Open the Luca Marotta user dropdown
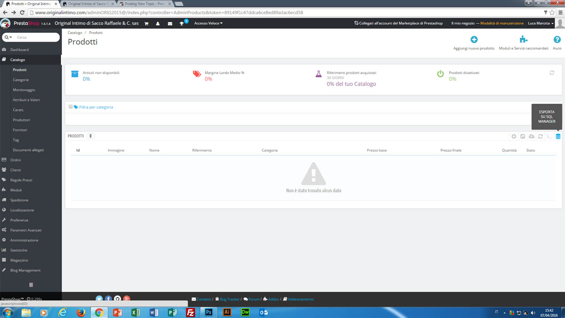The image size is (565, 318). pyautogui.click(x=541, y=23)
